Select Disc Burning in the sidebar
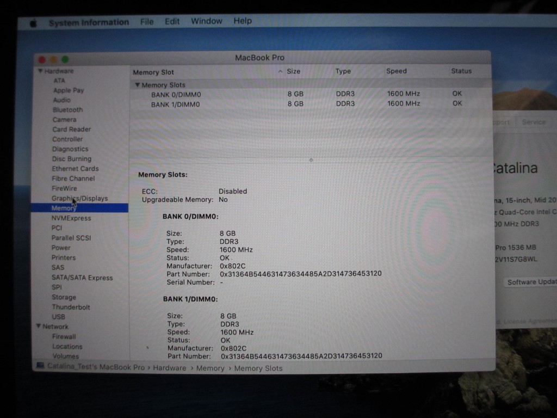Image resolution: width=557 pixels, height=418 pixels. [72, 159]
